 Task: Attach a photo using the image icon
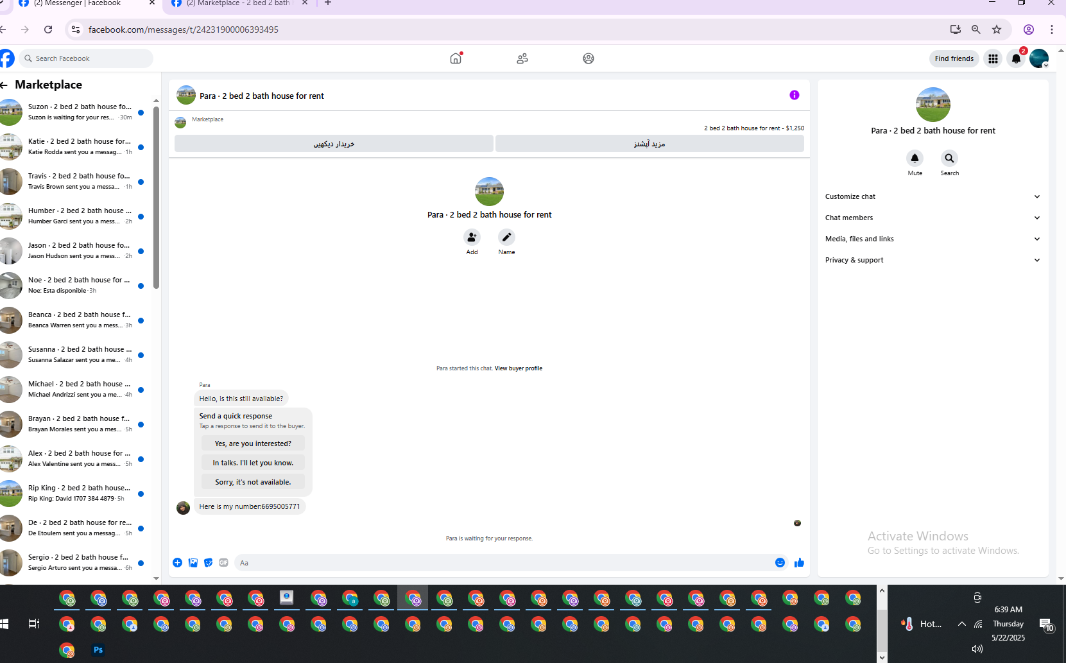[x=193, y=563]
